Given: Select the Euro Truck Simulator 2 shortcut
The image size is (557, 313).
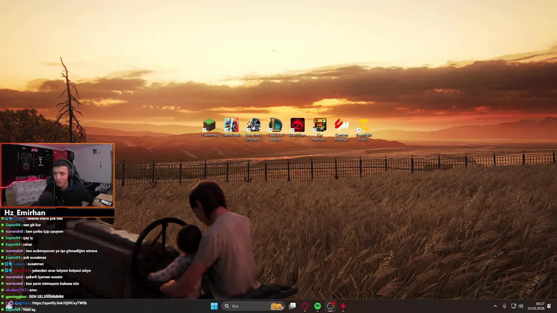Looking at the screenshot, I should pos(253,130).
